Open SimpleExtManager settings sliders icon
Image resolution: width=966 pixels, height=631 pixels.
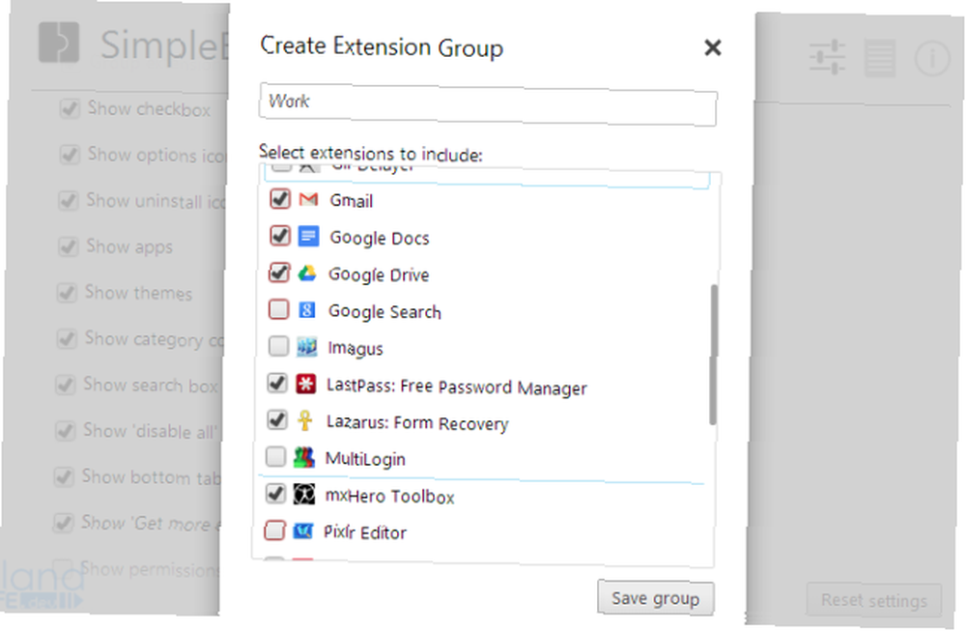click(x=827, y=57)
